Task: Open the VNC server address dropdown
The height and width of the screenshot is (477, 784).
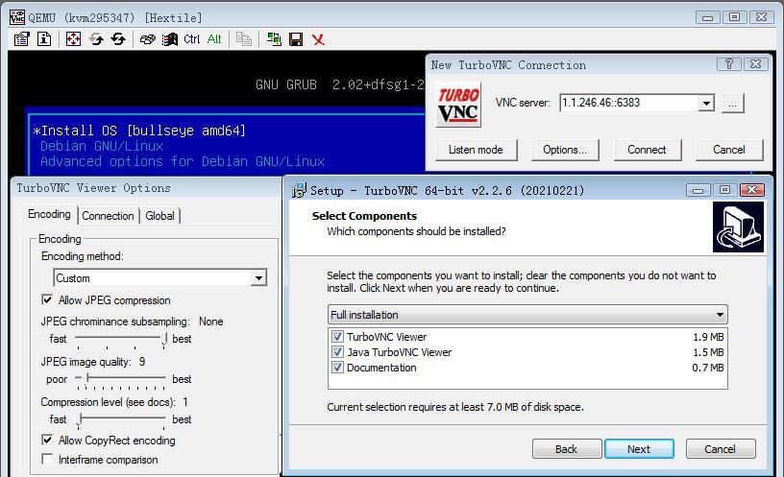Action: pos(707,104)
